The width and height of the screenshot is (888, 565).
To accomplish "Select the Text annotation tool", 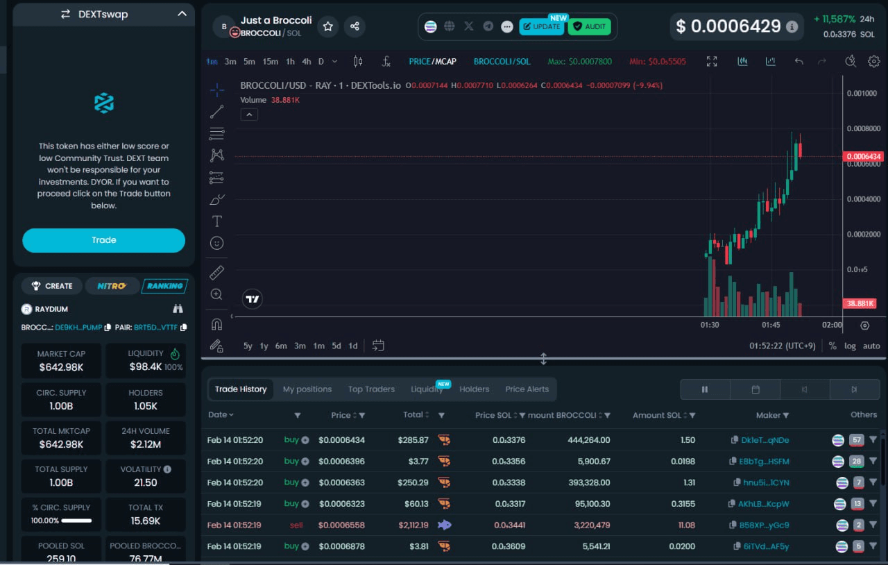I will (216, 221).
